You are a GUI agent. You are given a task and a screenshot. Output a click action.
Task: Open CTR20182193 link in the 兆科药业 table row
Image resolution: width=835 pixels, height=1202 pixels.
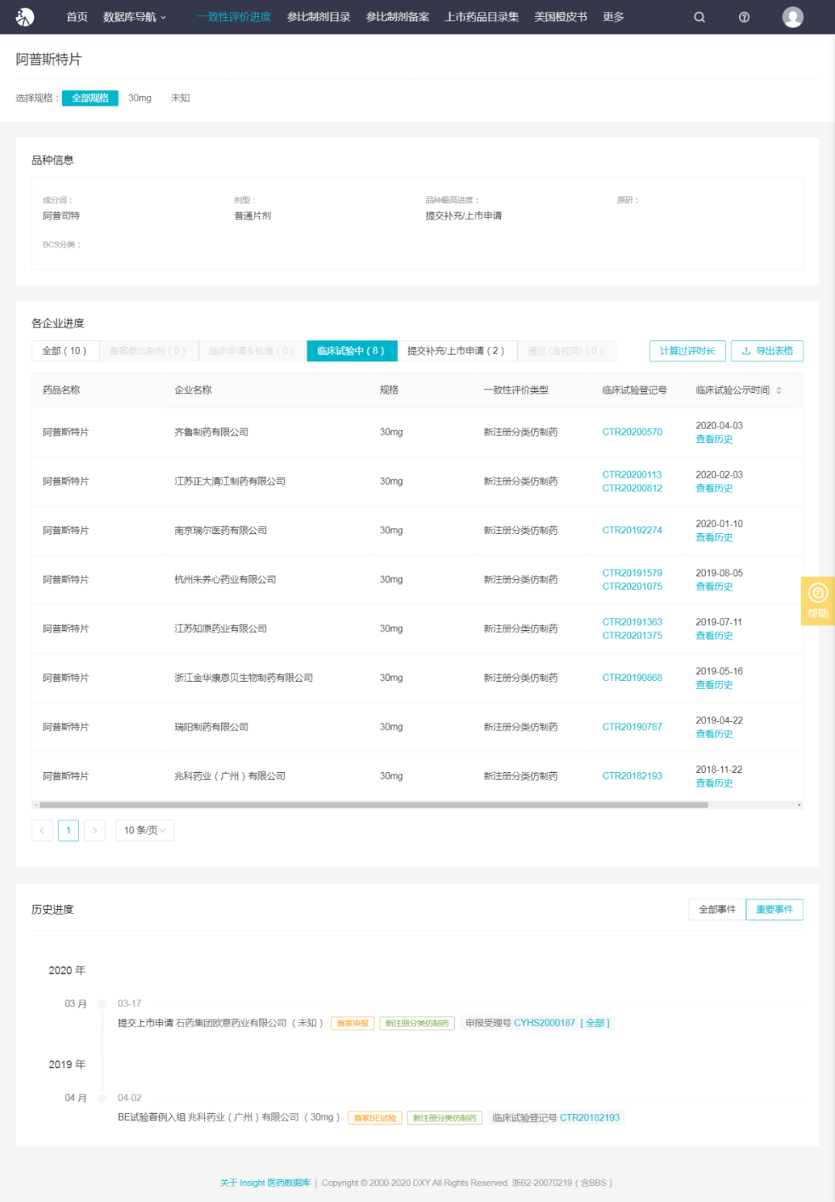click(632, 776)
